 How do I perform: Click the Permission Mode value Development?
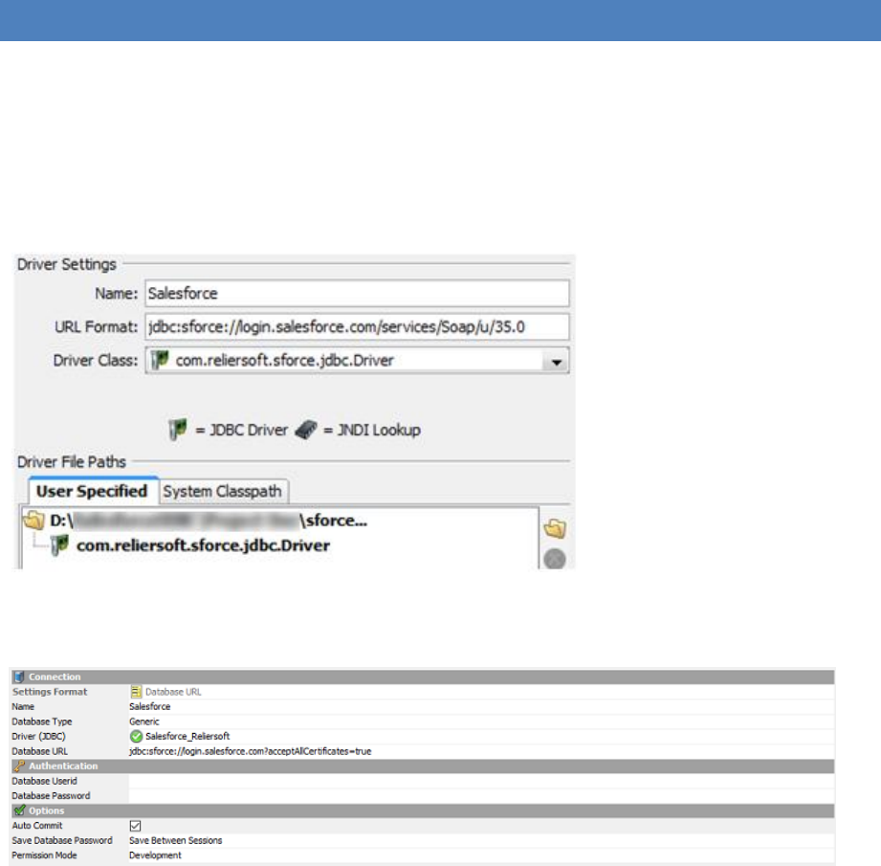click(155, 855)
